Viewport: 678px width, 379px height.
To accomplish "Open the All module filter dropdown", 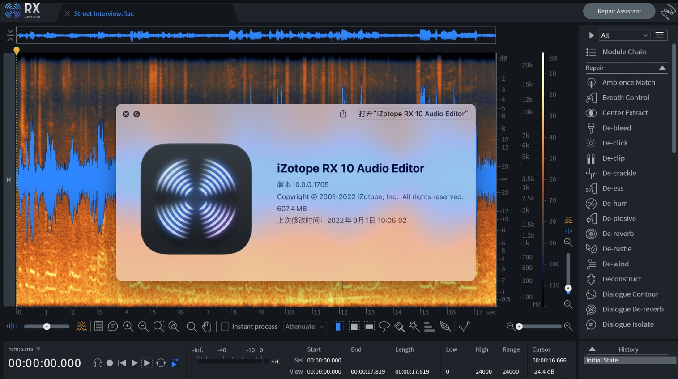I will click(x=624, y=35).
